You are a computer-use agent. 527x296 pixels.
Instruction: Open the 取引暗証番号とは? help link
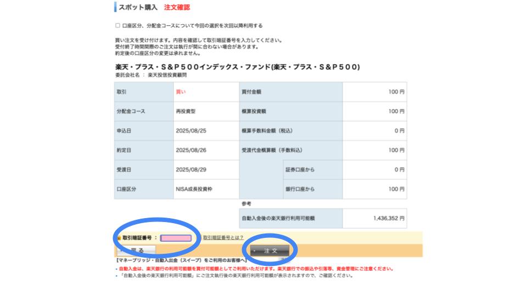click(x=223, y=237)
